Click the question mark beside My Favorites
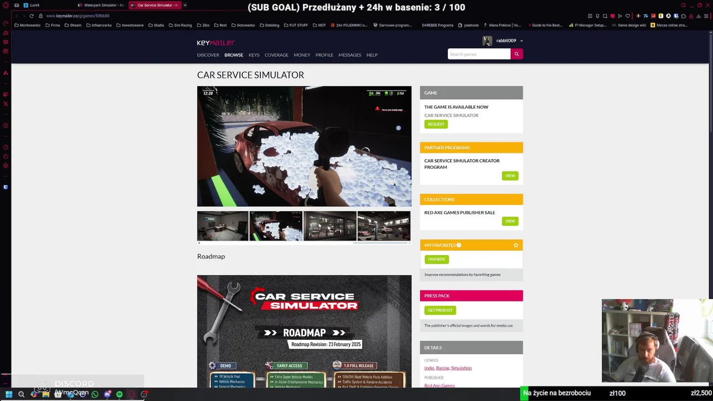The width and height of the screenshot is (713, 401). coord(459,245)
